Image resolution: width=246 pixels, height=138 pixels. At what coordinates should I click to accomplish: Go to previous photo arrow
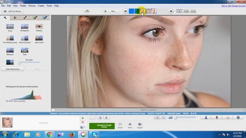tap(125, 11)
